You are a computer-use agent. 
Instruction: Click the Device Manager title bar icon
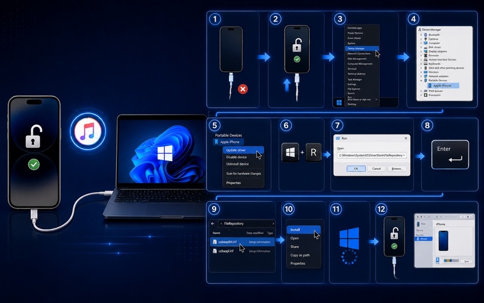pyautogui.click(x=420, y=30)
